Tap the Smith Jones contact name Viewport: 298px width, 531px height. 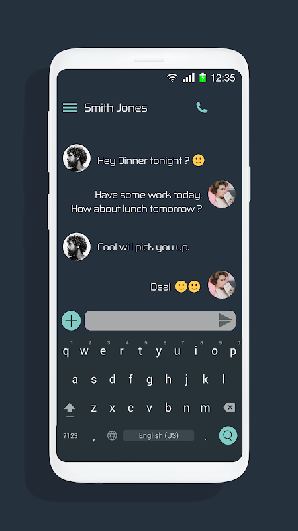116,108
